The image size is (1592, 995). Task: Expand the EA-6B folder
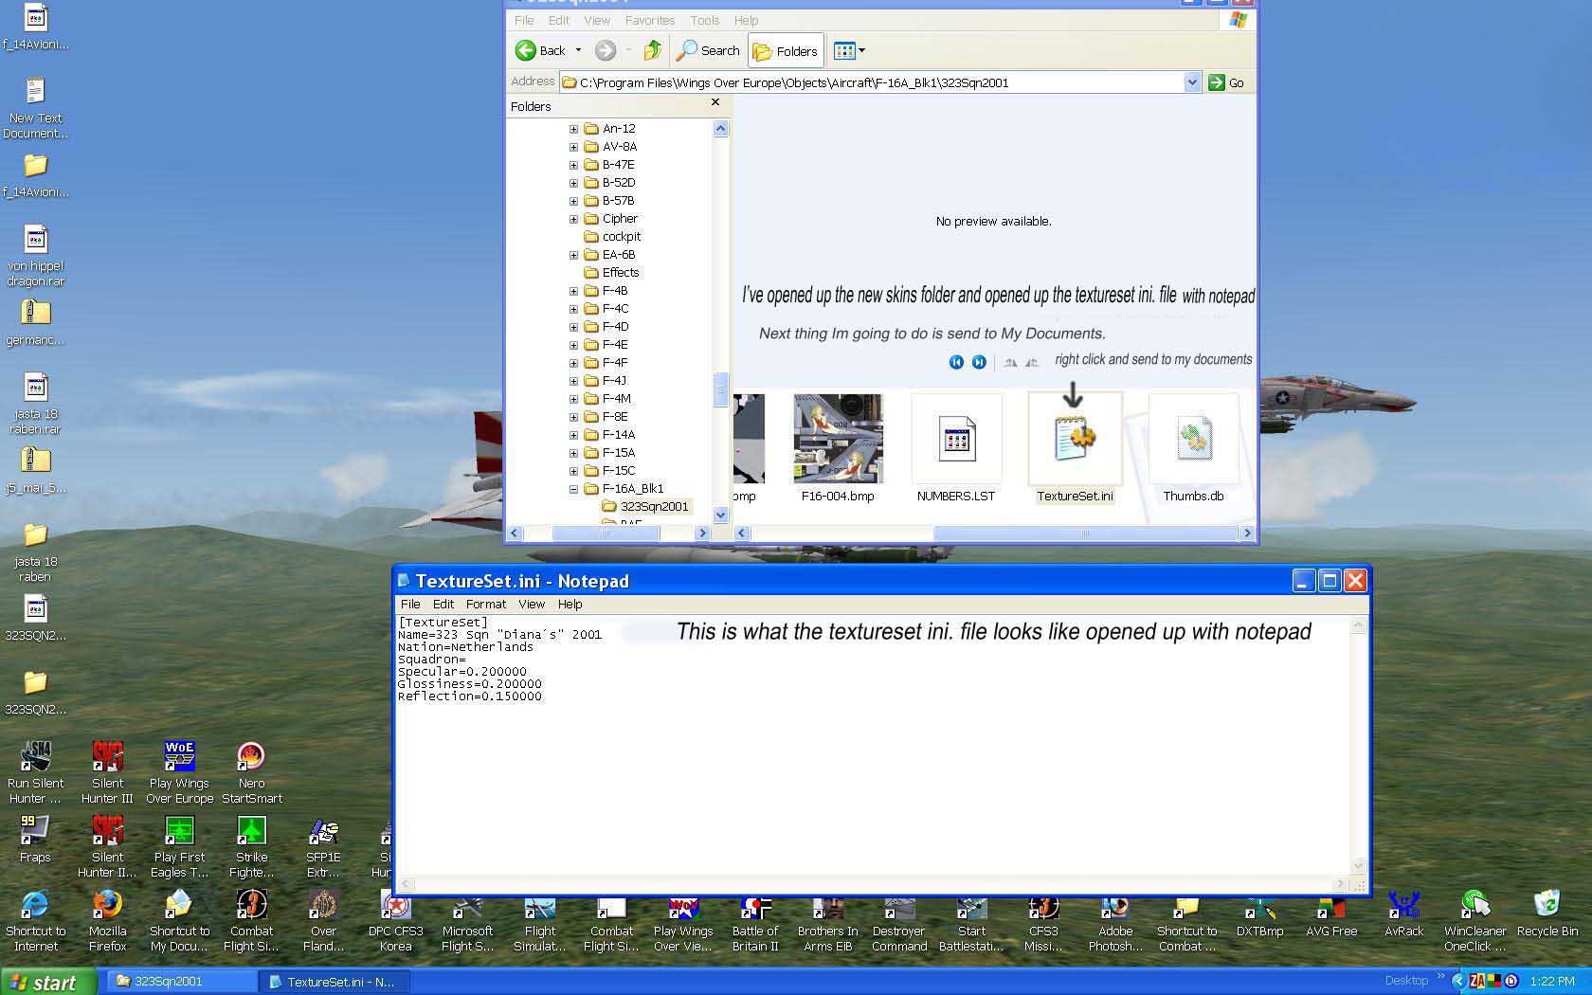click(x=573, y=255)
